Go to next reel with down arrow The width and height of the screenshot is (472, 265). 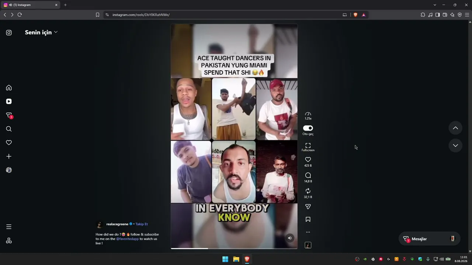click(455, 145)
